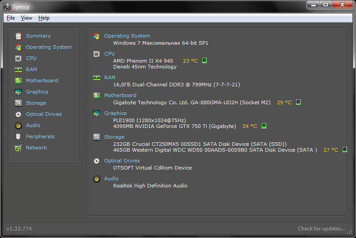
Task: Click the Optical Drives disc icon in sidebar
Action: pyautogui.click(x=18, y=114)
